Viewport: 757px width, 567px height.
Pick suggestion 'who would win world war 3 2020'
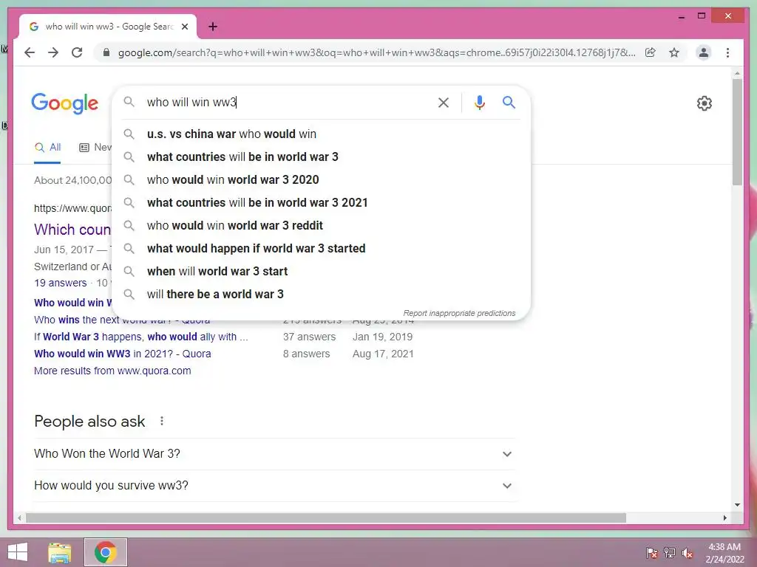tap(321, 180)
